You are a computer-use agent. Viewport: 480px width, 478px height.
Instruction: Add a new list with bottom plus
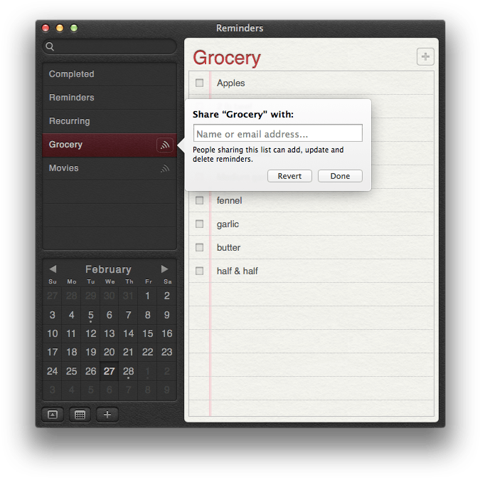(107, 415)
